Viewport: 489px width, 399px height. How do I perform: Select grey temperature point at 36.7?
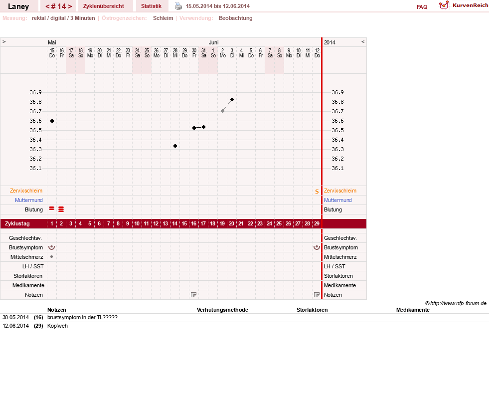[x=222, y=111]
